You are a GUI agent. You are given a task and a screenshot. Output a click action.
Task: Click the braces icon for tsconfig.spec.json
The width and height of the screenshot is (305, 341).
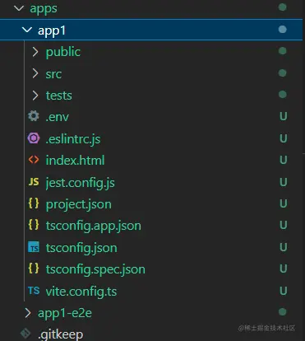coord(34,269)
